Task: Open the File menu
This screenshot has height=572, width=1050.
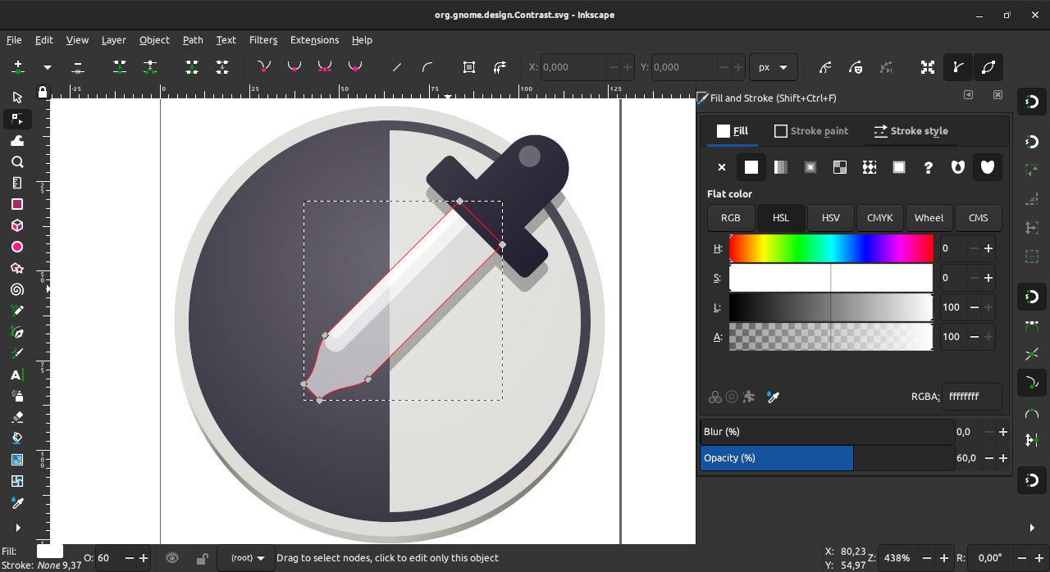Action: click(x=14, y=39)
